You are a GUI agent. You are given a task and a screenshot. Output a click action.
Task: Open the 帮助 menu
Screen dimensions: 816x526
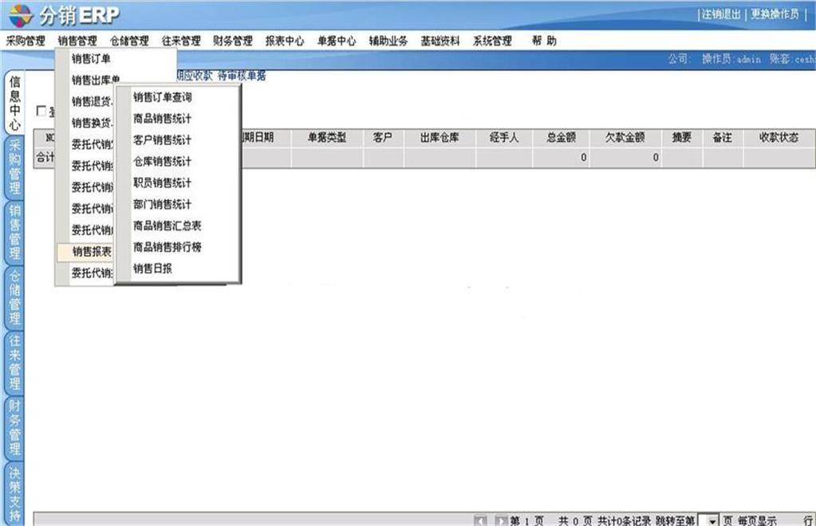point(544,41)
